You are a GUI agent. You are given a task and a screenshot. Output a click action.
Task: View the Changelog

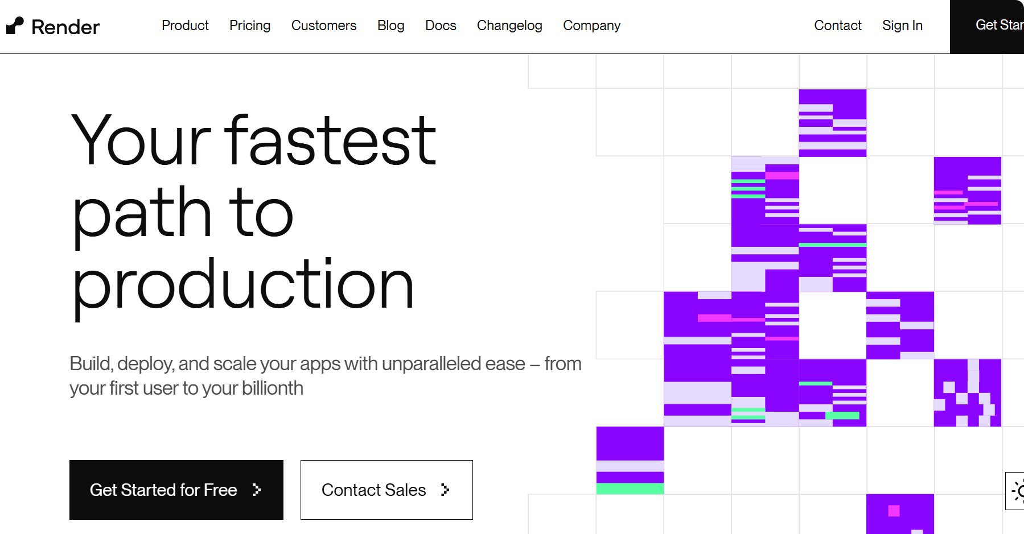click(509, 26)
